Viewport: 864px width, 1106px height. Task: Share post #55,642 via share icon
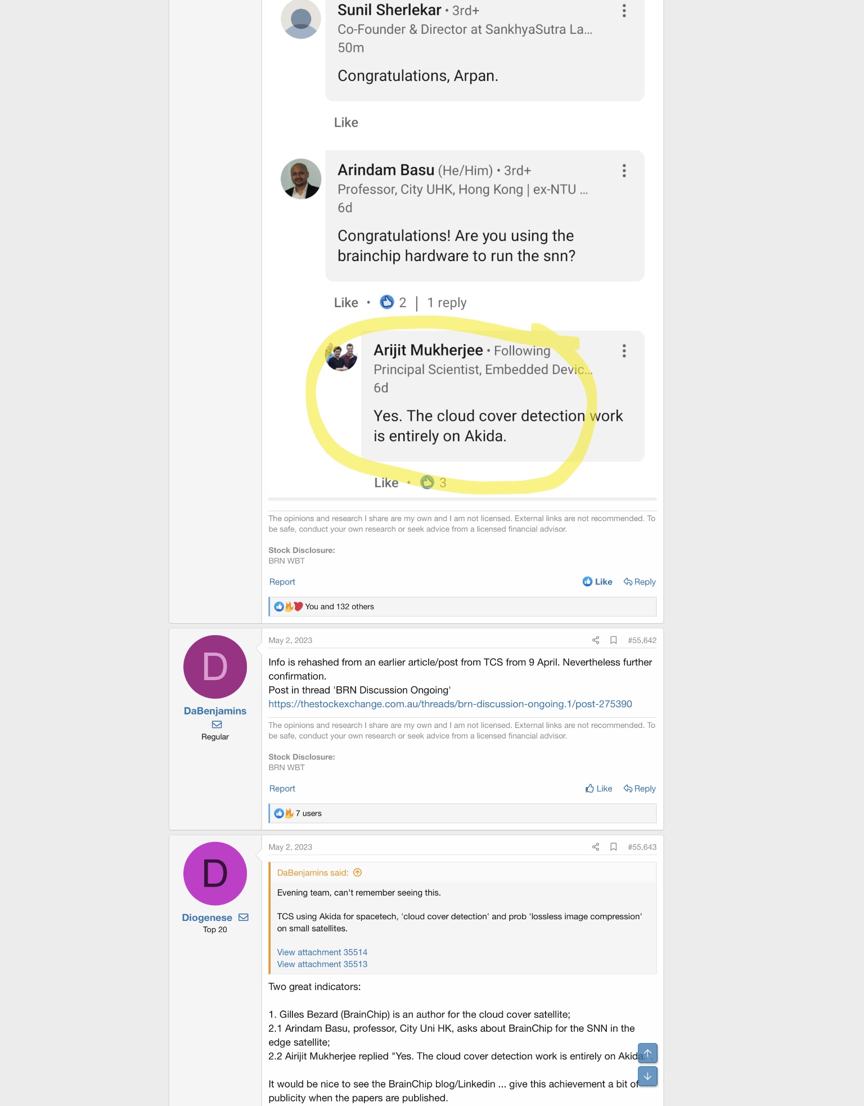596,640
